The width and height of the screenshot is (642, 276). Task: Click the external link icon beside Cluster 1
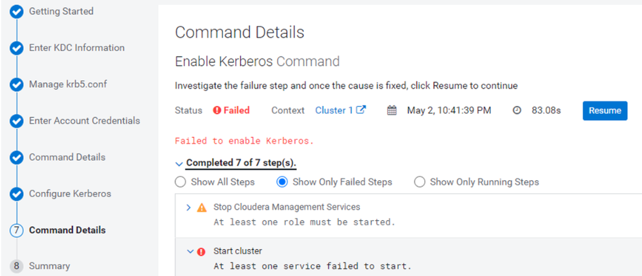(361, 110)
